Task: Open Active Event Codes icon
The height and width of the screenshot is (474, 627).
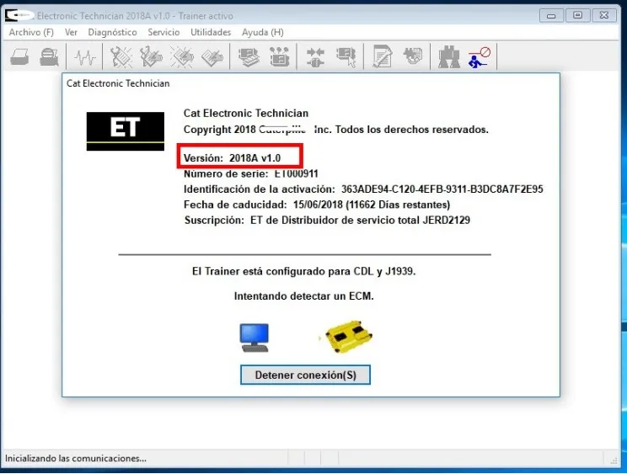Action: [x=182, y=56]
